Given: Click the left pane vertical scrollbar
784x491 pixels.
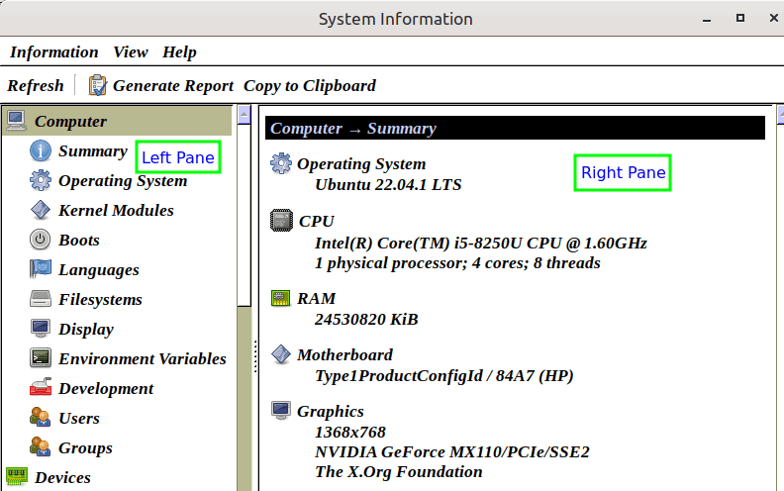Looking at the screenshot, I should [x=246, y=297].
